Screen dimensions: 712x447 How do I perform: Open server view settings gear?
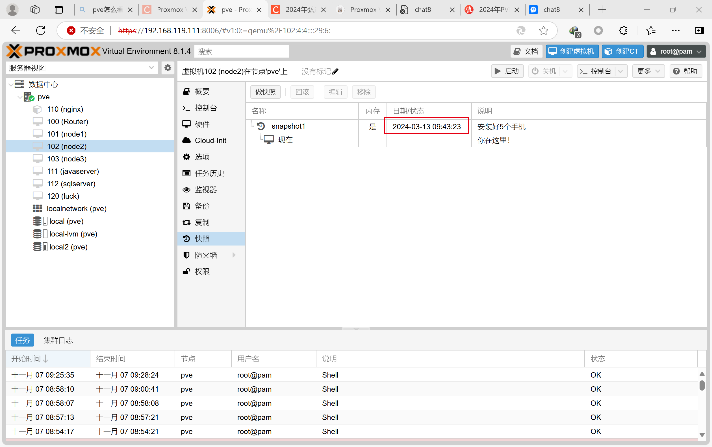click(x=168, y=68)
